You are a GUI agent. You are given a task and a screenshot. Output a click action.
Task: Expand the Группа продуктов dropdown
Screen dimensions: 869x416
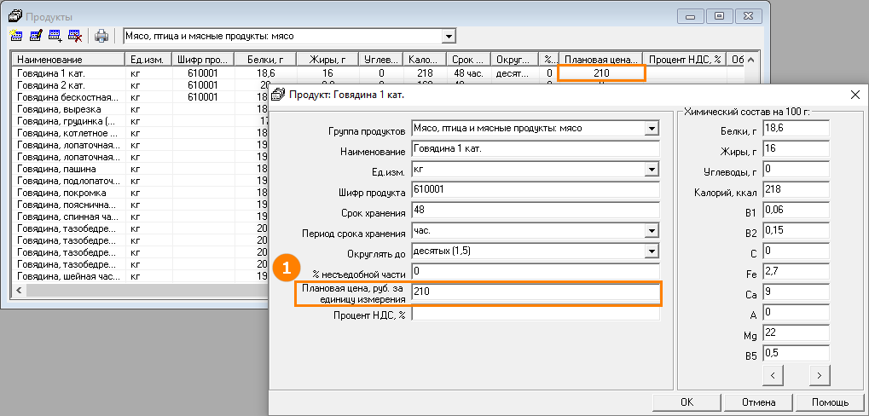(x=652, y=129)
